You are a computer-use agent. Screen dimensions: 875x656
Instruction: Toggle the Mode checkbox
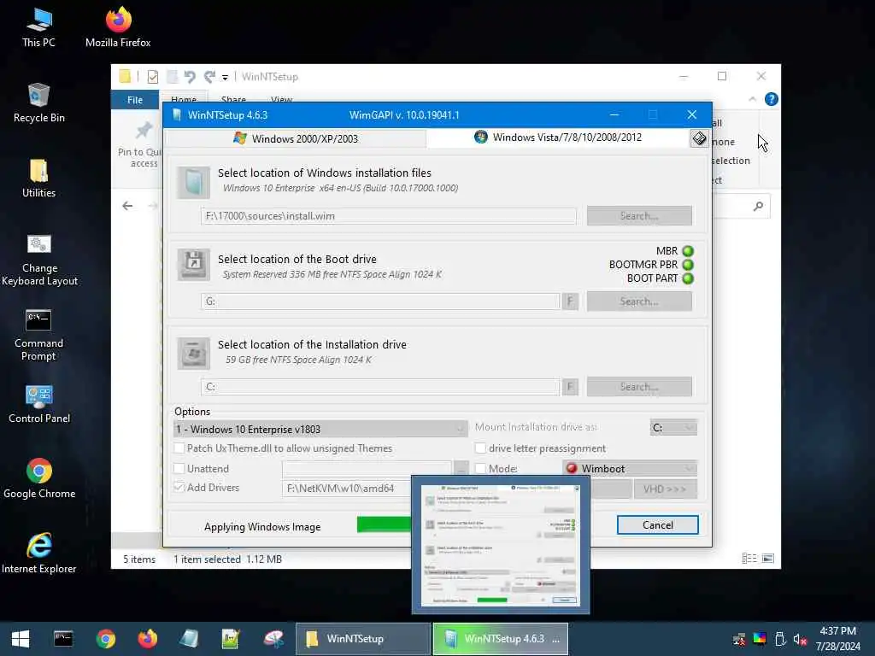pyautogui.click(x=480, y=469)
